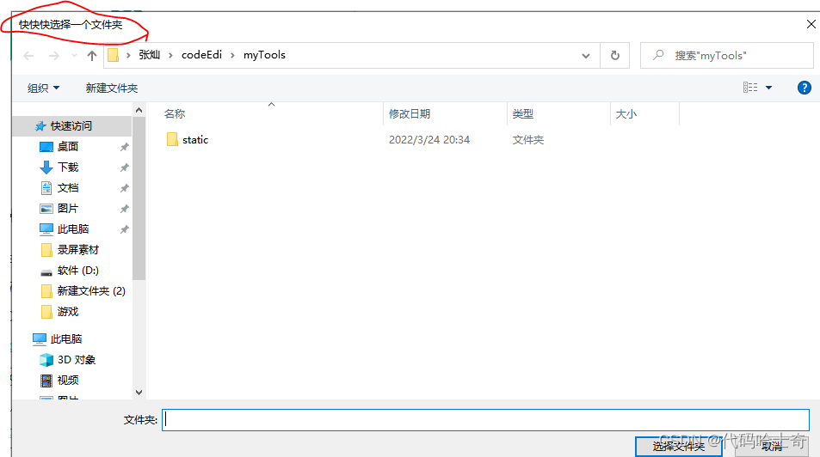This screenshot has height=457, width=820.
Task: Expand the address bar history dropdown
Action: (x=586, y=55)
